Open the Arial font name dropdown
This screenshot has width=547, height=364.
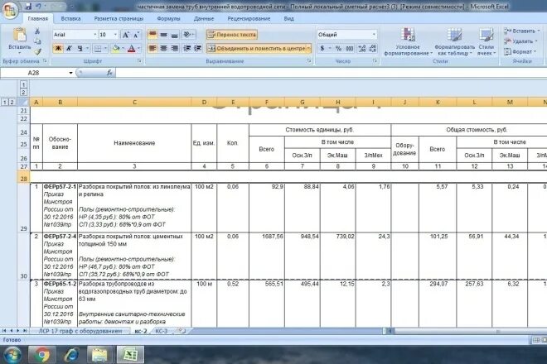tap(94, 35)
